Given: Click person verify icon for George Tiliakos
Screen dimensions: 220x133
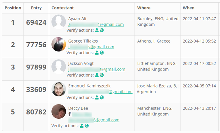Looking at the screenshot, I should (x=97, y=53).
